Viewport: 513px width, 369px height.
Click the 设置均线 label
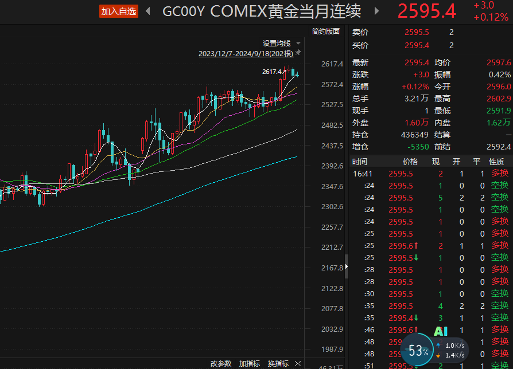277,44
